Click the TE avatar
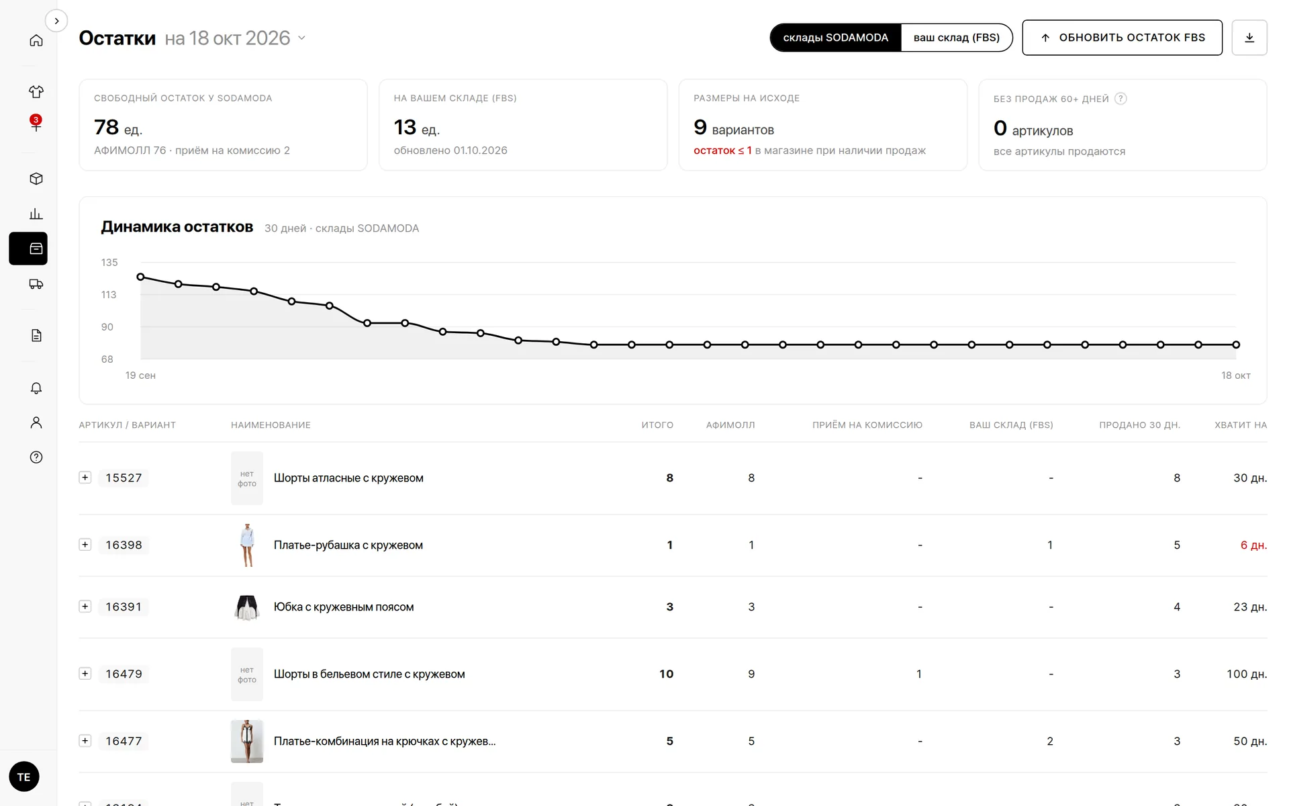This screenshot has height=806, width=1289. pyautogui.click(x=24, y=776)
